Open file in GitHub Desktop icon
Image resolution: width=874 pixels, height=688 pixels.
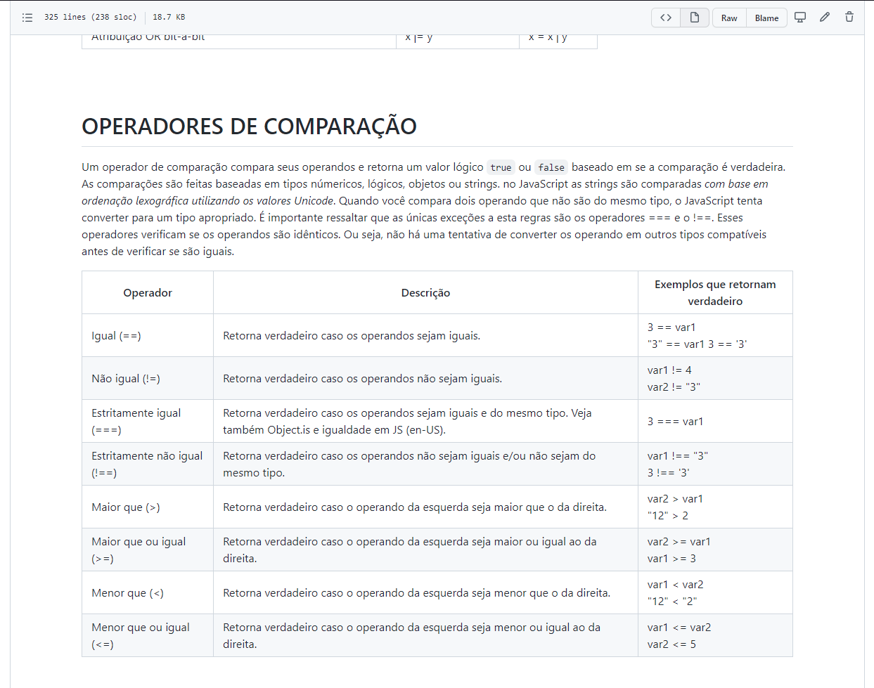[x=800, y=17]
